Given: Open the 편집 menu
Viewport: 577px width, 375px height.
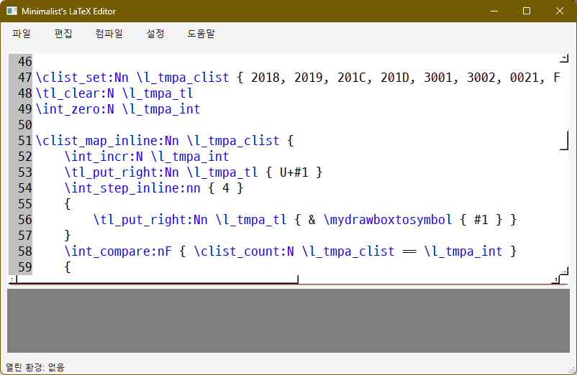Looking at the screenshot, I should 63,34.
